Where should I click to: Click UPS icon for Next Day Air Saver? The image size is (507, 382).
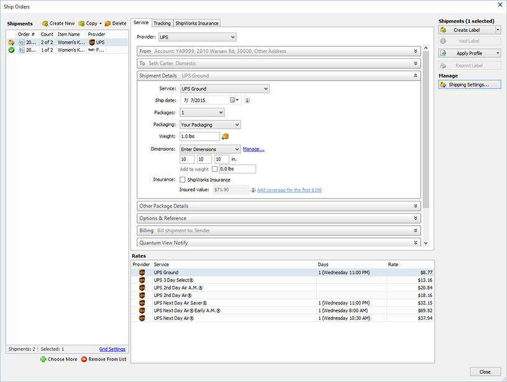point(142,303)
